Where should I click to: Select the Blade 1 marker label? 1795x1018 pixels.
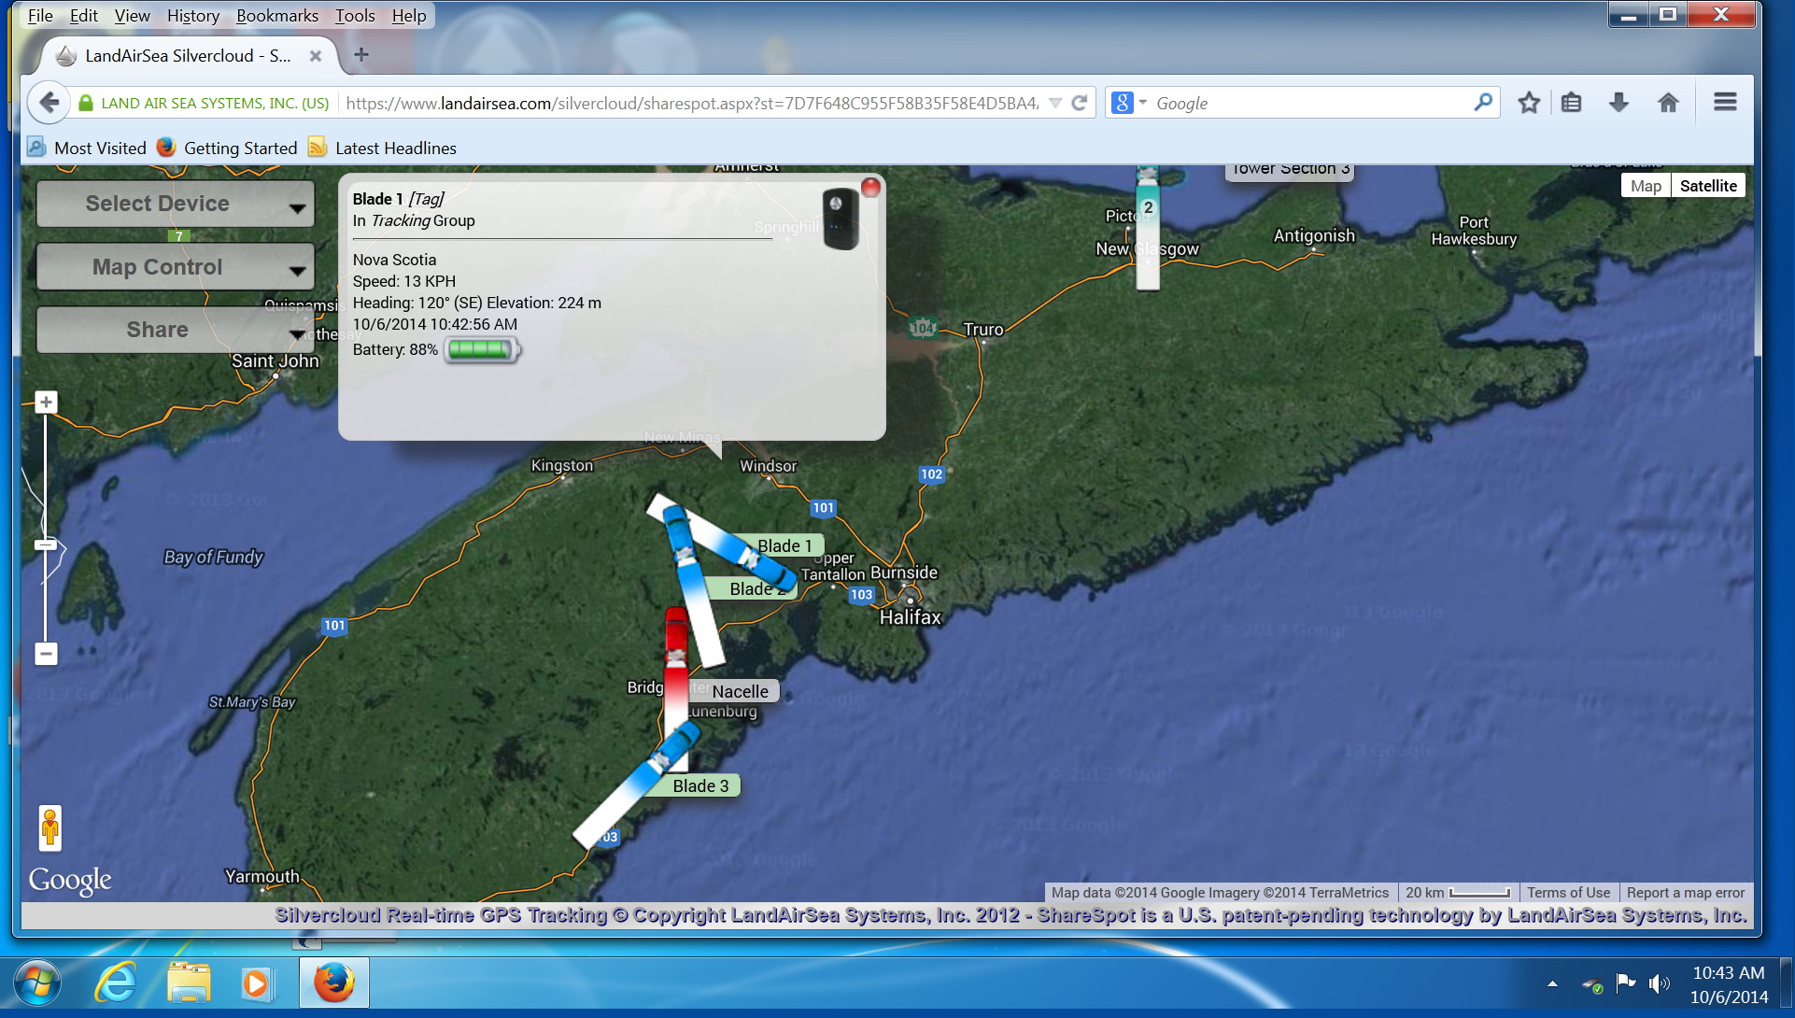(784, 546)
